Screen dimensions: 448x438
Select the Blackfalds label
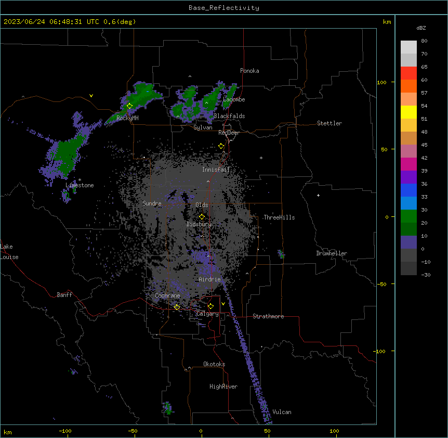click(229, 116)
